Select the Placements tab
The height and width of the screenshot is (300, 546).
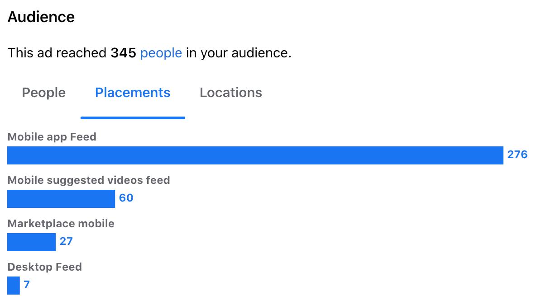point(133,93)
